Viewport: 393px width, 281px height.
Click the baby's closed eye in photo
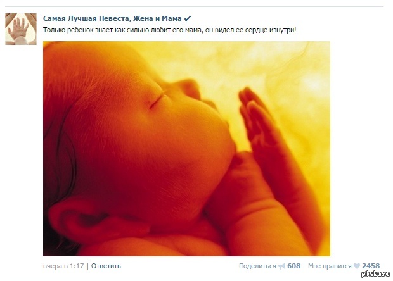tap(157, 101)
